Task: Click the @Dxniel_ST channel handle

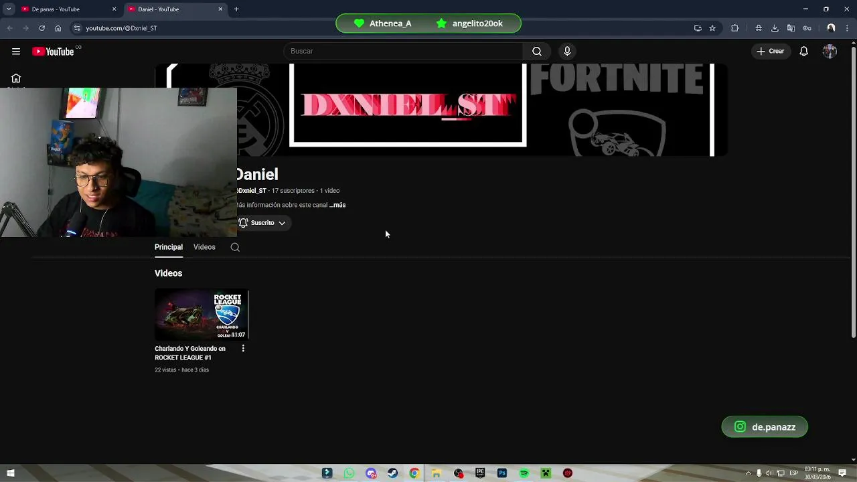Action: click(x=252, y=191)
